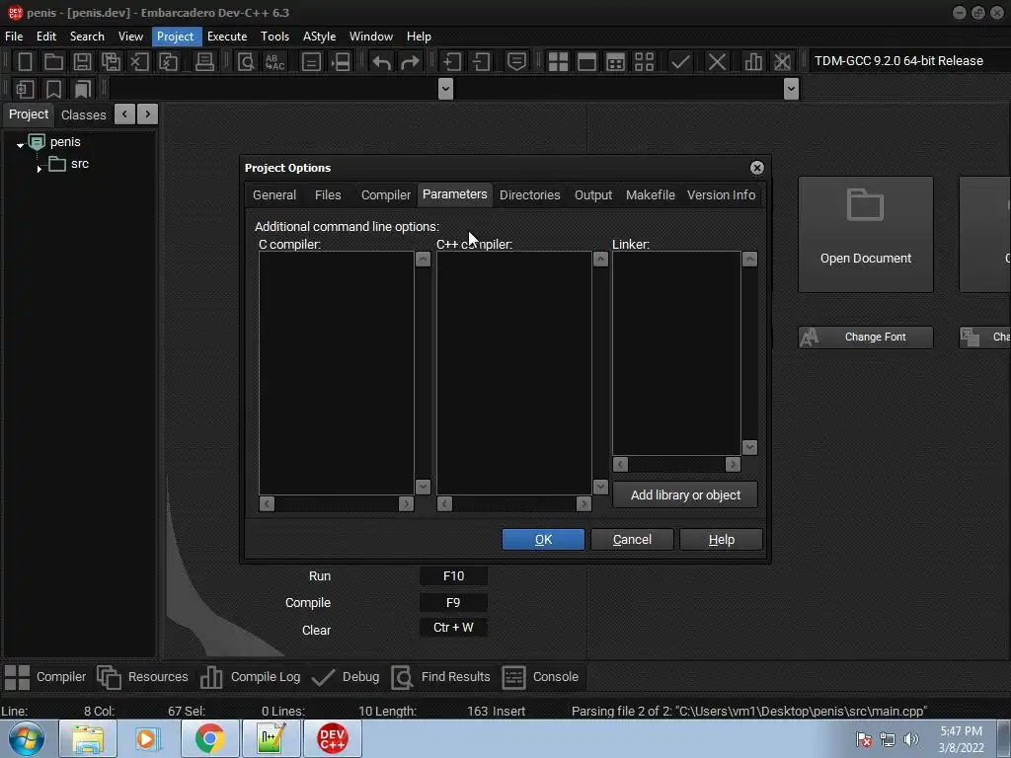1011x758 pixels.
Task: Switch to Version Info tab
Action: coord(721,194)
